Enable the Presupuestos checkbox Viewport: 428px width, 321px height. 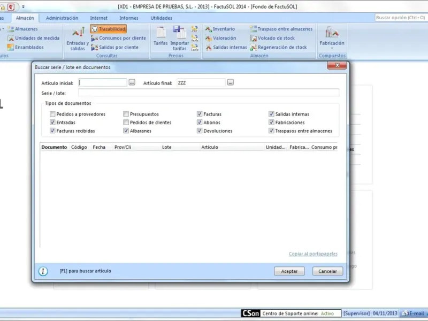[x=126, y=114]
